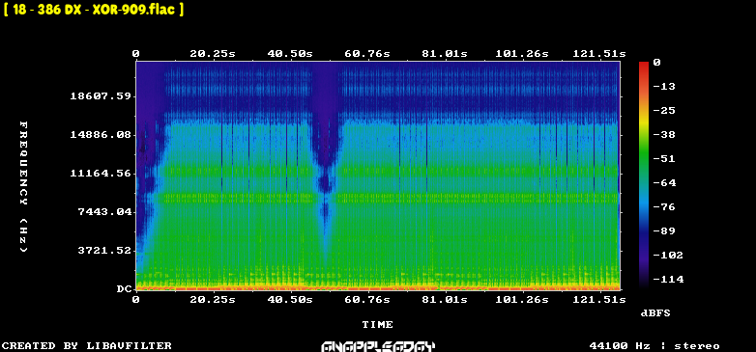Click the 7443.04 frequency axis label

pos(104,211)
